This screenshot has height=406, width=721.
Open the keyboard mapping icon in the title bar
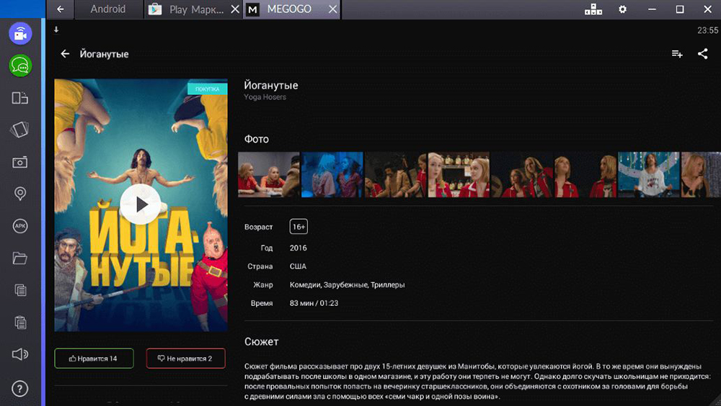593,9
